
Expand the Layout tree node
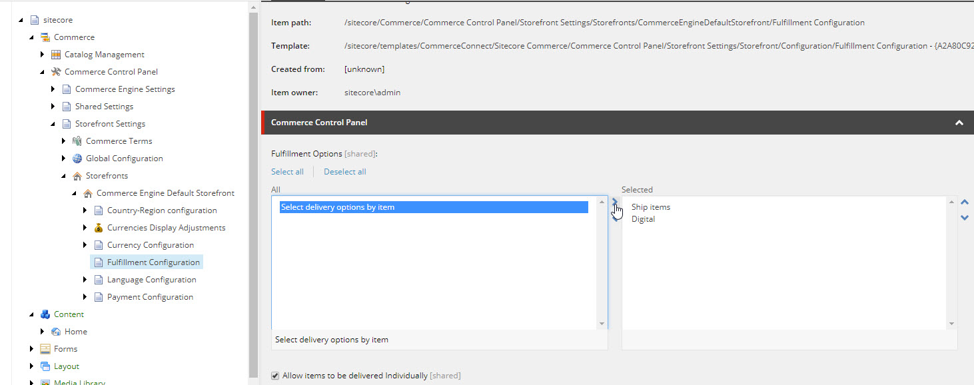(x=32, y=366)
